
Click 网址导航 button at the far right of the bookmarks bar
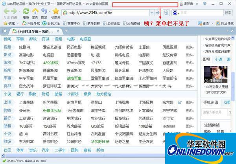(225, 23)
